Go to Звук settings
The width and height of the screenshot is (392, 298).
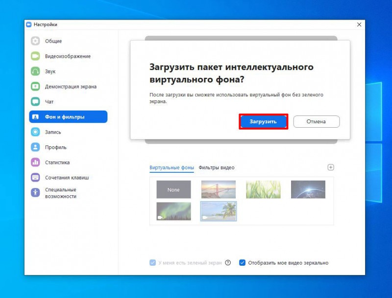68,71
